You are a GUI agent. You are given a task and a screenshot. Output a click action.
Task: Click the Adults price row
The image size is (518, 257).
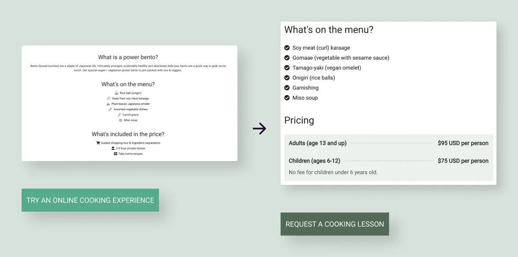coord(388,143)
